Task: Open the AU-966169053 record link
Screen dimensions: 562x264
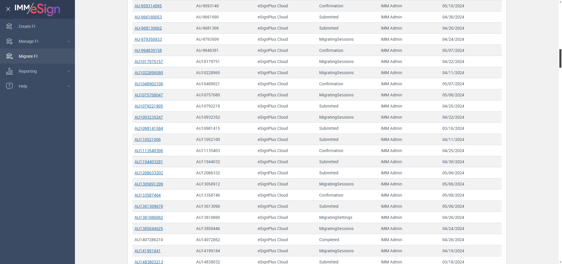Action: (x=148, y=17)
